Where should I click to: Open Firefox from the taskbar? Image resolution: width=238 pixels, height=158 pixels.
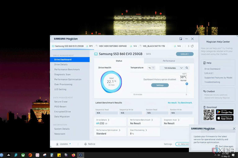(x=73, y=155)
